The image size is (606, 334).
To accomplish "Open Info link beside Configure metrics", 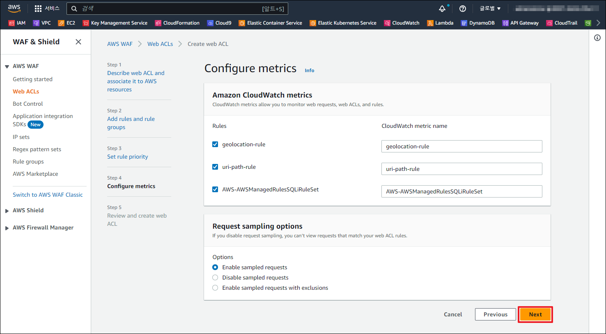I will point(310,70).
